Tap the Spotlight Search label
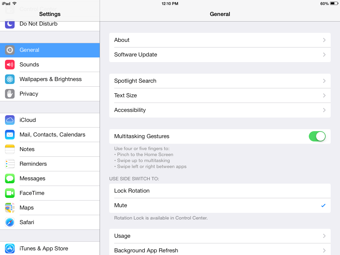340x255 pixels. (x=135, y=81)
